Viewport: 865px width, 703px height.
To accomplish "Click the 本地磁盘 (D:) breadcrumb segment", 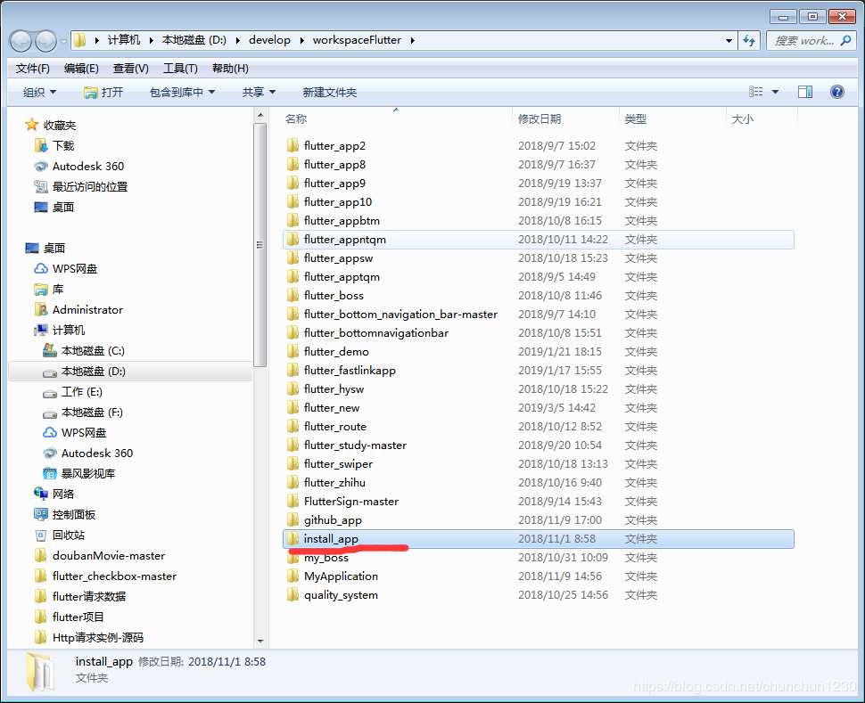I will coord(194,40).
